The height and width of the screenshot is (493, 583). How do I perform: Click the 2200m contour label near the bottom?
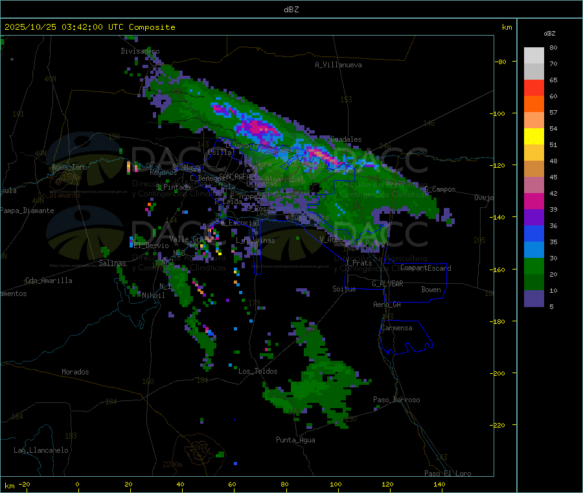(172, 464)
